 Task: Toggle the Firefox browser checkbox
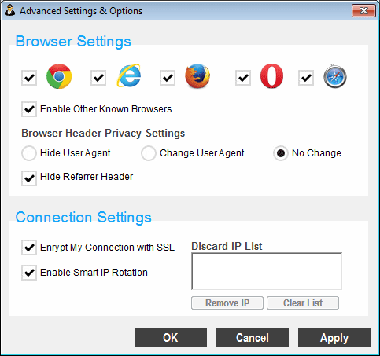[168, 78]
